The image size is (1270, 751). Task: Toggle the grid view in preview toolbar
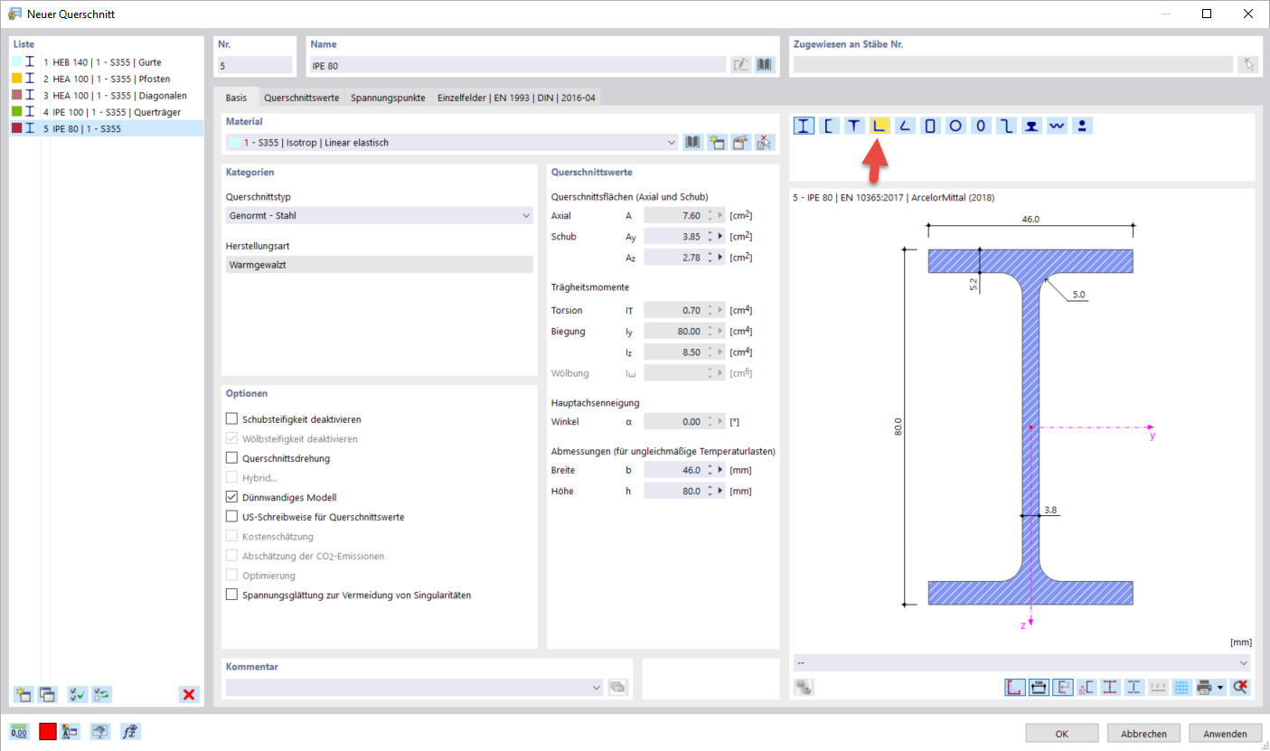[x=1181, y=687]
